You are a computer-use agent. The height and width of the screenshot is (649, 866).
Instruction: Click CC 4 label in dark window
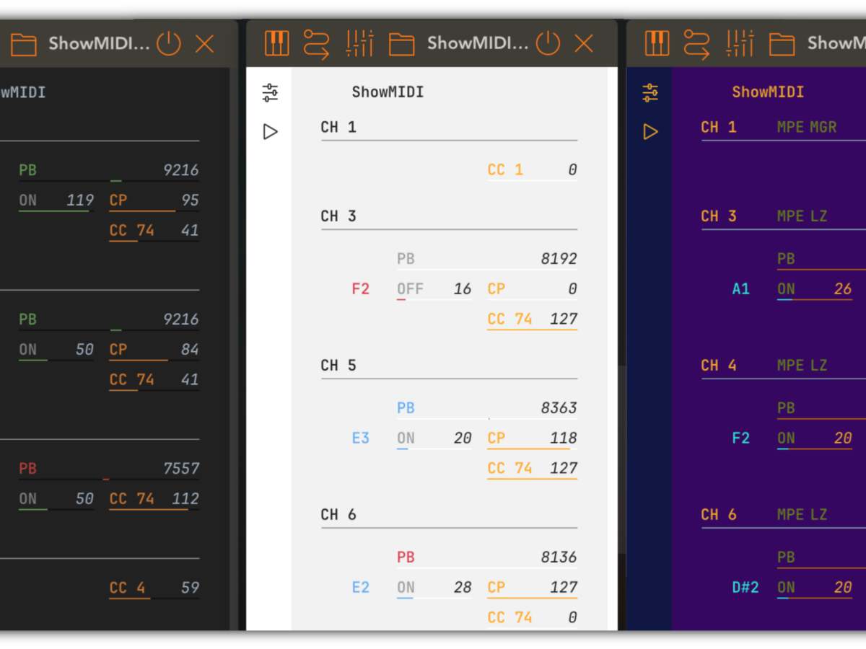(x=127, y=588)
